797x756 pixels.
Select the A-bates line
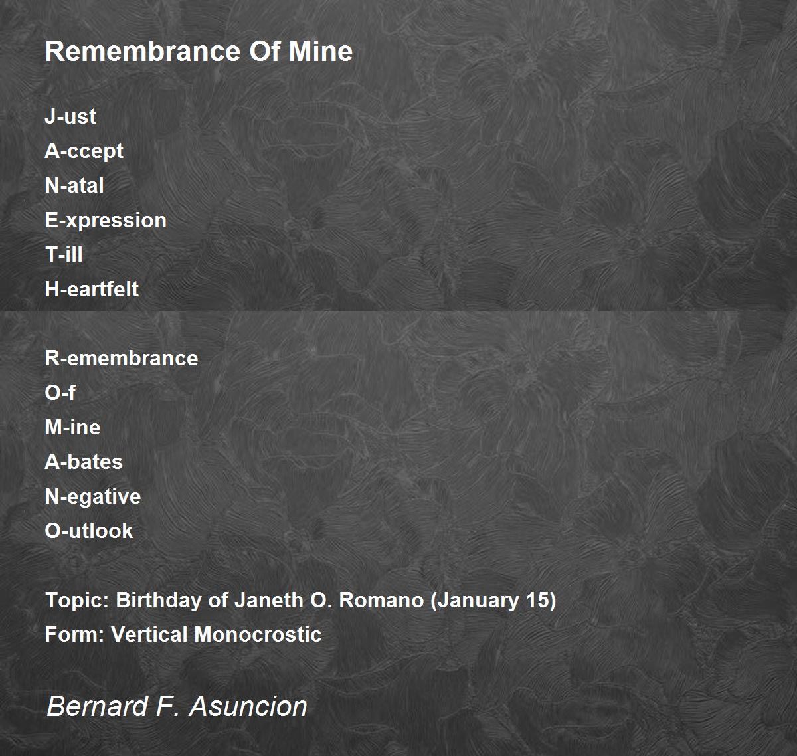click(84, 462)
